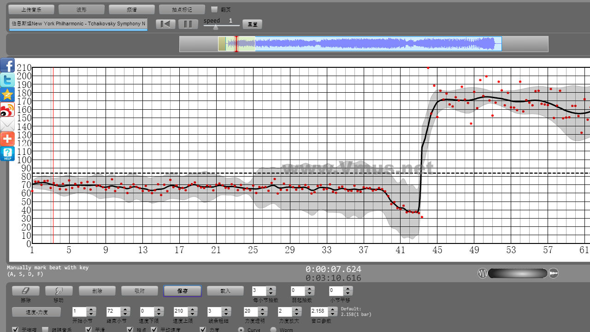The width and height of the screenshot is (590, 332).
Task: Toggle the 力度 dynamics checkbox
Action: click(x=203, y=330)
